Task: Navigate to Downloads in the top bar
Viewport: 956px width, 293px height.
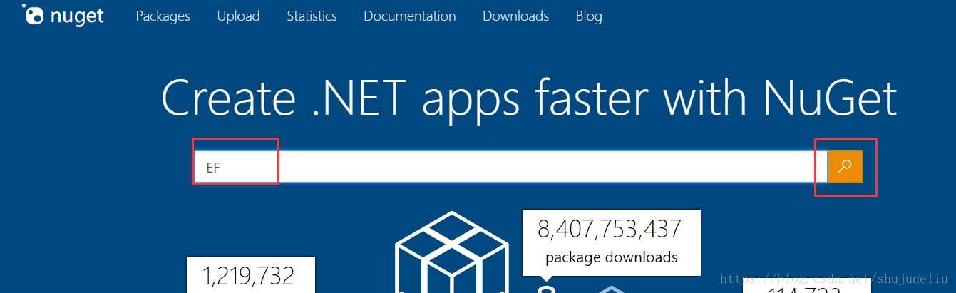Action: tap(515, 16)
